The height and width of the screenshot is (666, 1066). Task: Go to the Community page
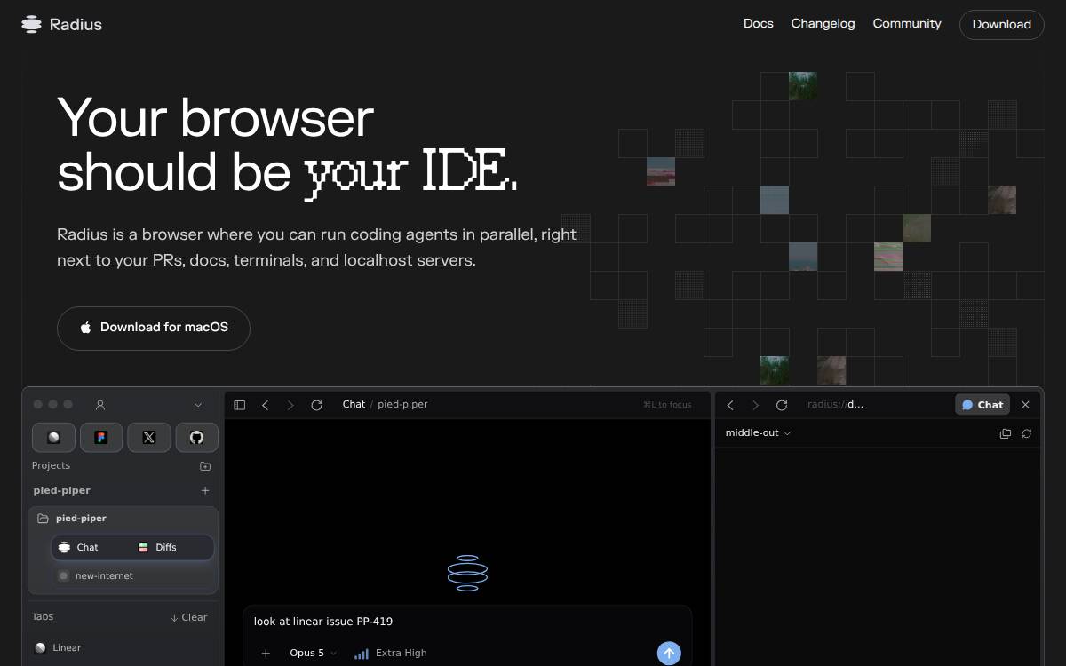(907, 24)
